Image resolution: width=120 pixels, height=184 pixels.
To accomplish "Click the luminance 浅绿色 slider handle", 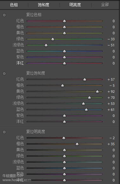I will click(x=65, y=162).
